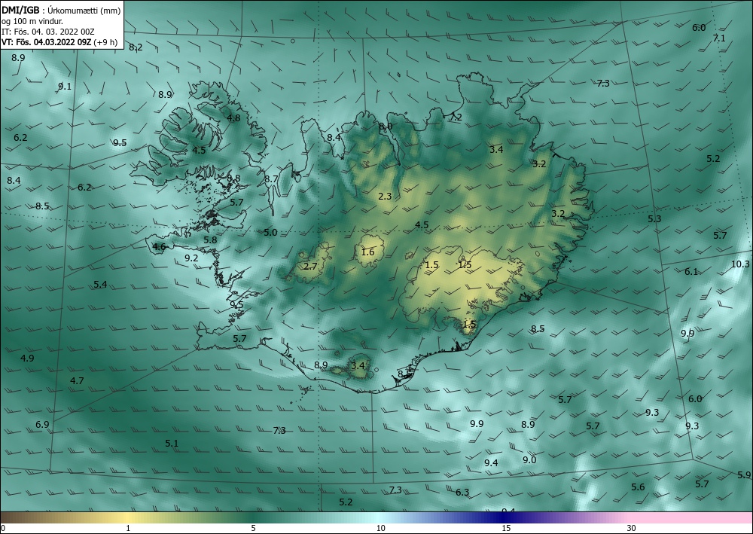This screenshot has width=753, height=534.
Task: Click the 4.6 value on the peninsula tip
Action: click(x=159, y=247)
